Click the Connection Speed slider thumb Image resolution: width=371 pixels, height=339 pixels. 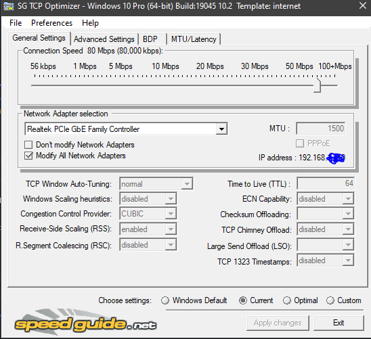pyautogui.click(x=317, y=85)
